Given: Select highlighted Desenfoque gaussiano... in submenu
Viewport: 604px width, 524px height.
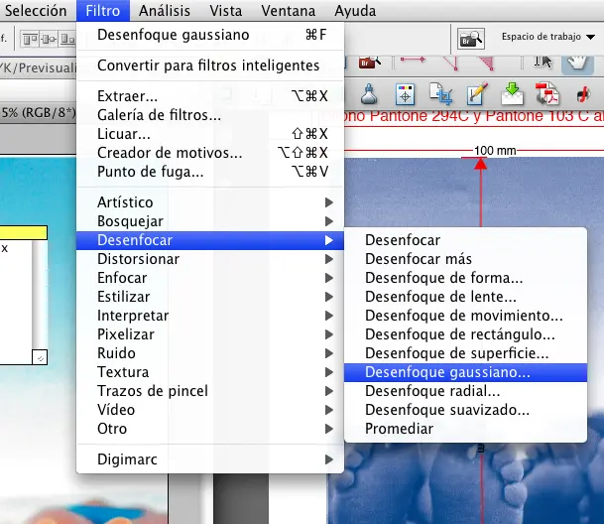Looking at the screenshot, I should (x=466, y=372).
